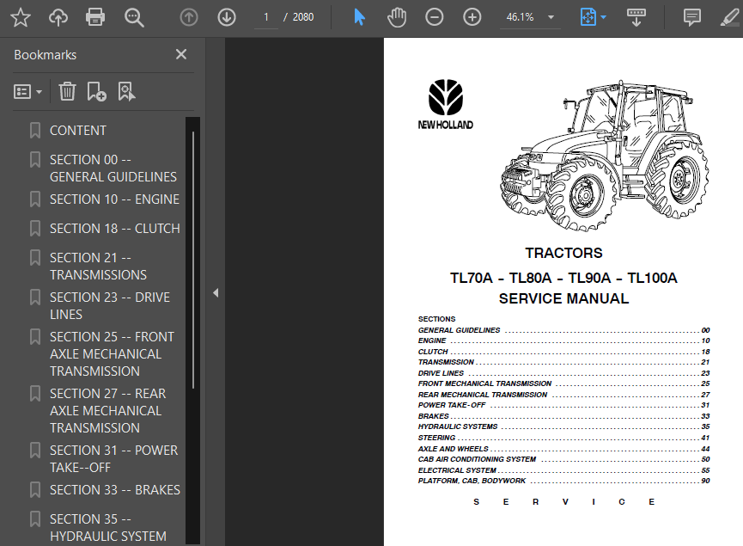Click the fit page view icon
Viewport: 743px width, 546px height.
(x=588, y=17)
